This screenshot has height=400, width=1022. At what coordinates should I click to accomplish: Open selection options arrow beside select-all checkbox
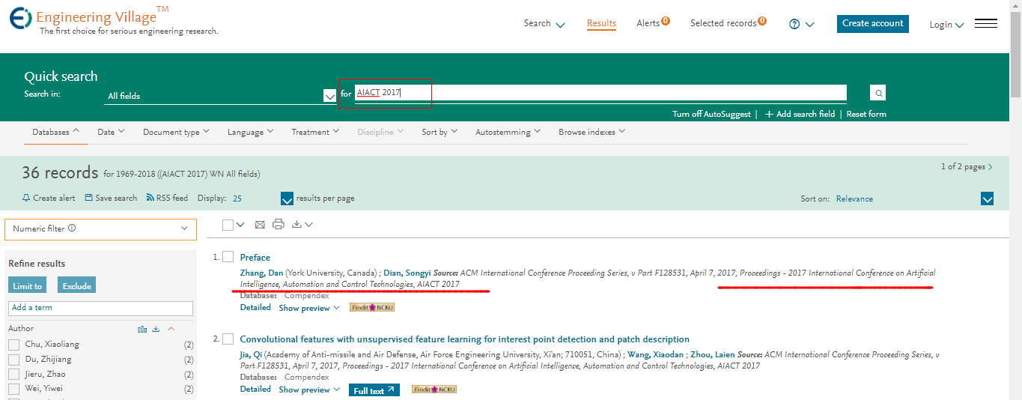coord(240,225)
